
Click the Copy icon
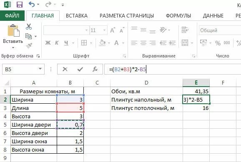[28, 36]
